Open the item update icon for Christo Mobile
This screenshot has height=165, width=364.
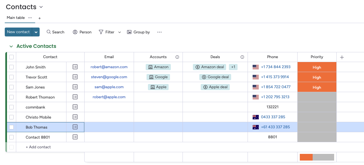click(x=75, y=117)
